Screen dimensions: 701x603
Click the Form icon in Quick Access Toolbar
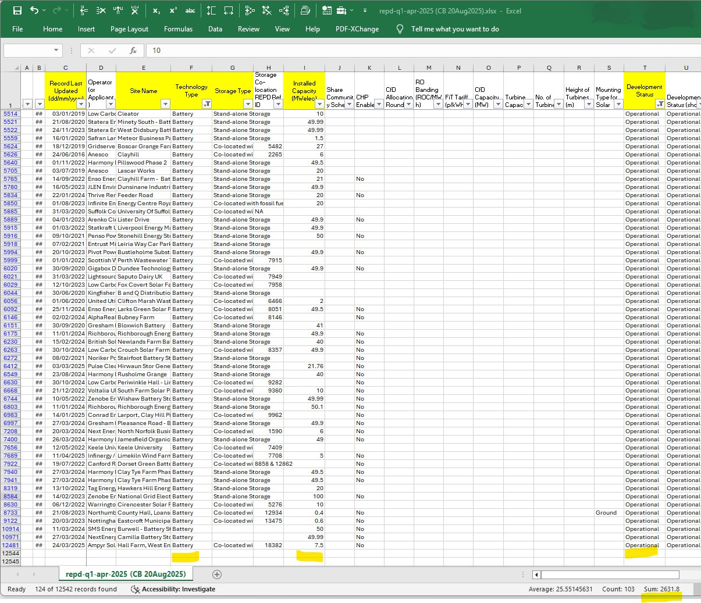(327, 10)
